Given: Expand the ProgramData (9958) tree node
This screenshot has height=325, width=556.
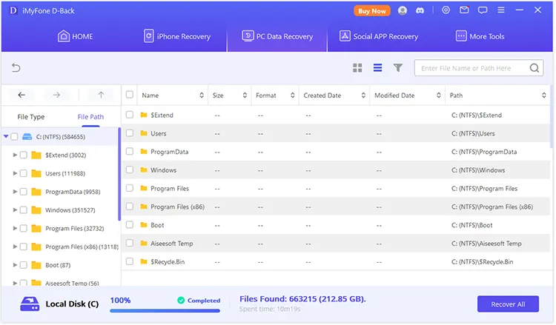Looking at the screenshot, I should [15, 192].
